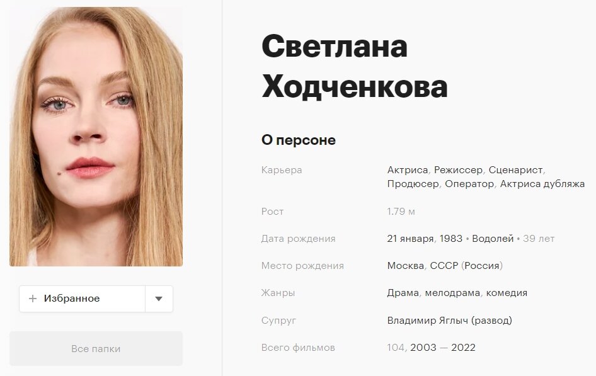This screenshot has width=596, height=376.
Task: Open the Все папки button
Action: [96, 349]
